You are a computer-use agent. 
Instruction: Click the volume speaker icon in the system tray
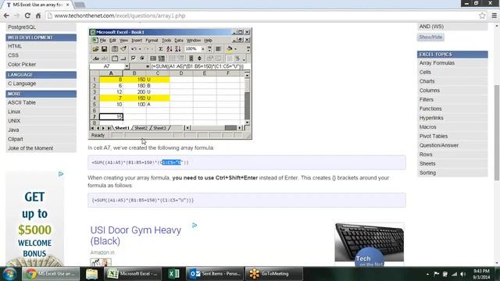pyautogui.click(x=463, y=274)
